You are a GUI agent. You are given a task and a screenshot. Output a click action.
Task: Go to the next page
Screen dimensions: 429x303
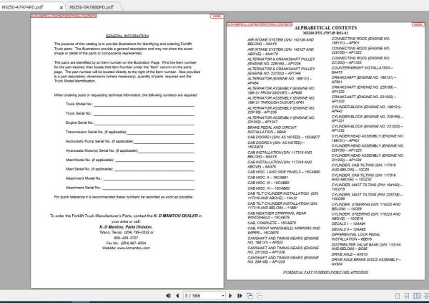[x=230, y=296]
